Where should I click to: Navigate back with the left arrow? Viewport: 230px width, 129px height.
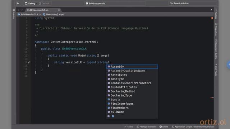(x=18, y=10)
